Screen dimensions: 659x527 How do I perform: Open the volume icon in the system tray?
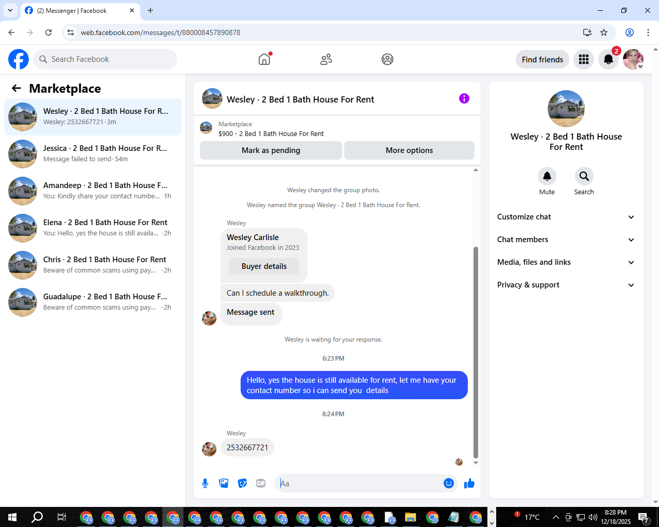pyautogui.click(x=593, y=517)
